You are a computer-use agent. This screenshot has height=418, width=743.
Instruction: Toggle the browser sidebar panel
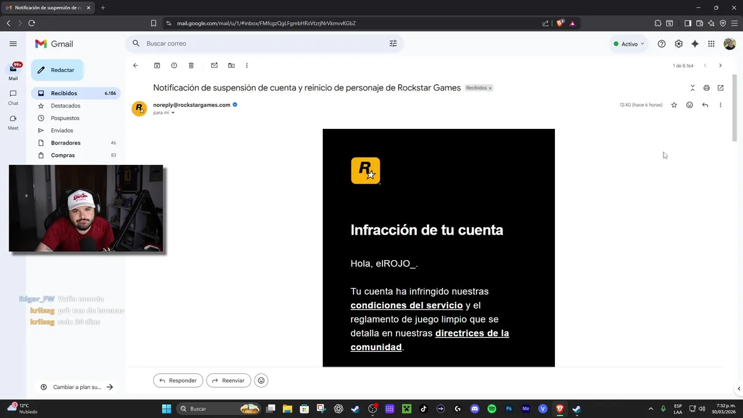pos(688,23)
